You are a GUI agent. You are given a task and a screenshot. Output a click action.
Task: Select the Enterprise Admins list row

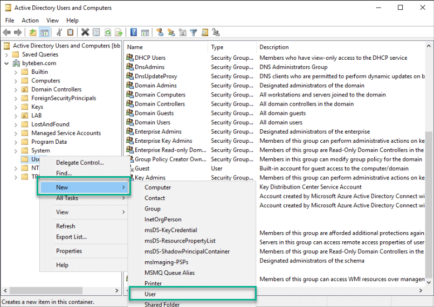[275, 131]
